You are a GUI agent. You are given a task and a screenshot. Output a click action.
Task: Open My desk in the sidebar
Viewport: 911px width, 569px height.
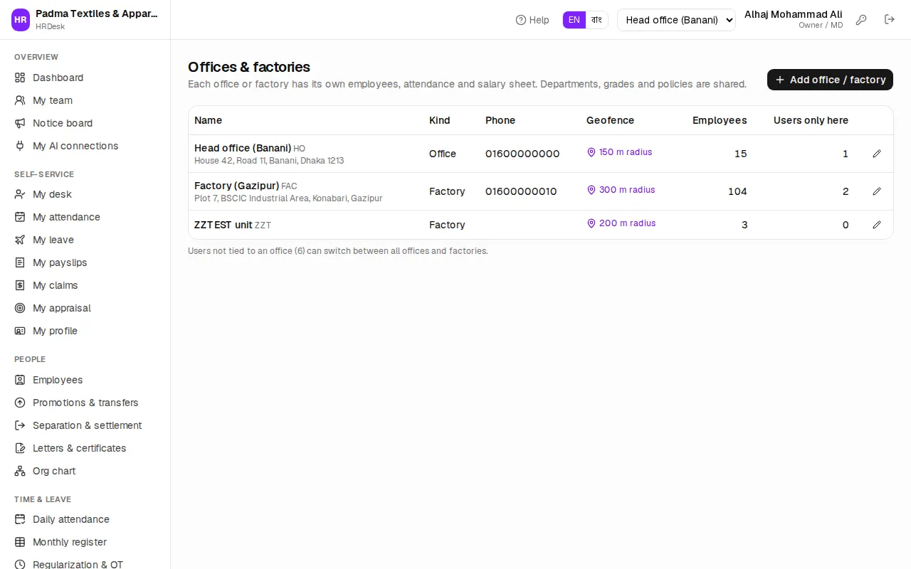(85, 194)
